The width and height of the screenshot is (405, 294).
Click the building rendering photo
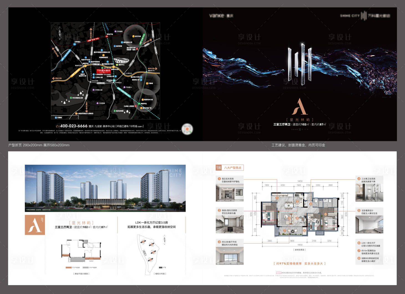[x=105, y=188]
